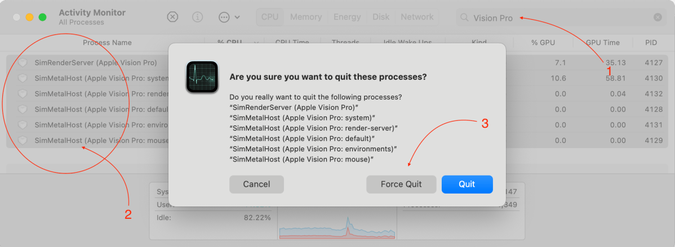Image resolution: width=675 pixels, height=247 pixels.
Task: Click the inspect process info icon
Action: coord(197,17)
